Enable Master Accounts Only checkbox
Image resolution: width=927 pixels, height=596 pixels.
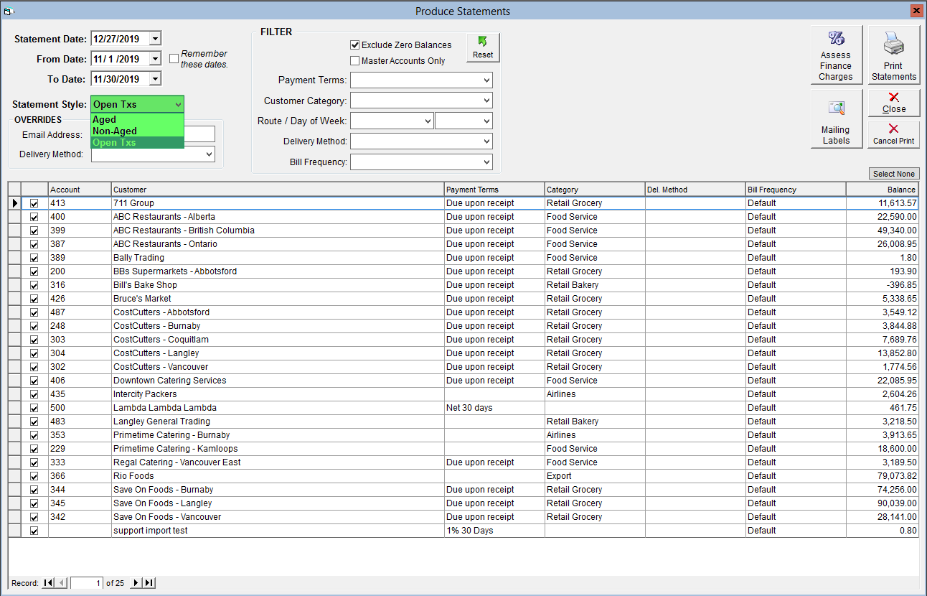point(354,61)
